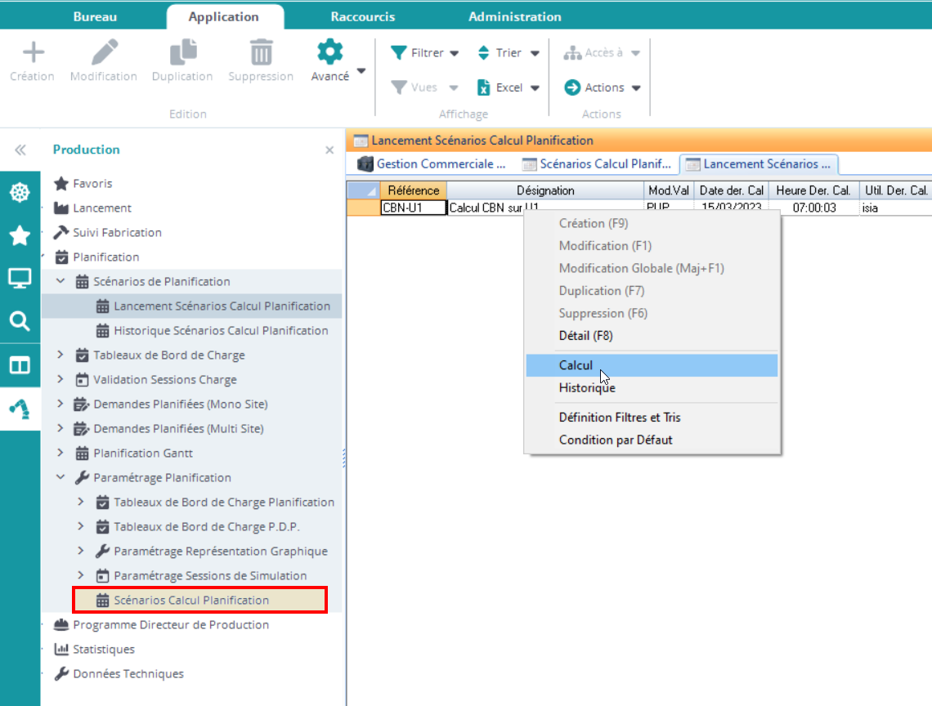Screen dimensions: 932x706
Task: Open the Trier sort dropdown
Action: (x=509, y=53)
